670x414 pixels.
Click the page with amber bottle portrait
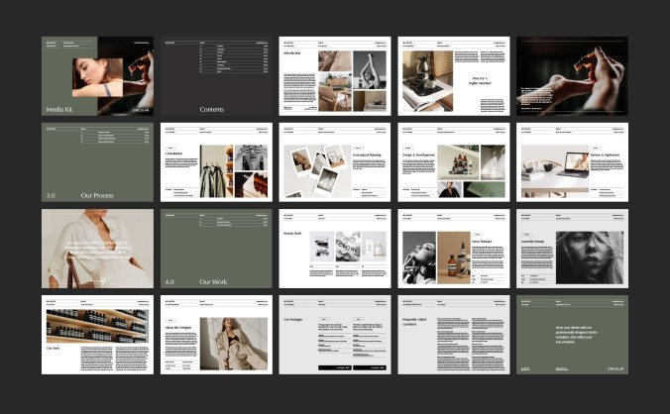(453, 249)
